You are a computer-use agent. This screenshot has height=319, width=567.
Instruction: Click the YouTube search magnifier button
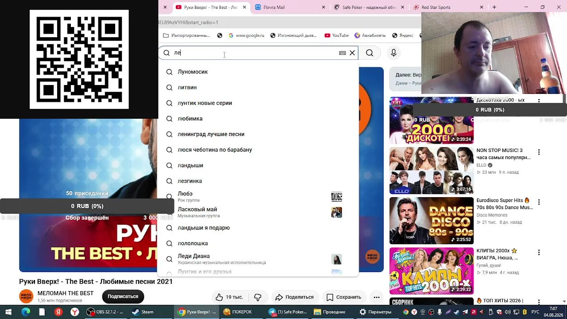369,53
